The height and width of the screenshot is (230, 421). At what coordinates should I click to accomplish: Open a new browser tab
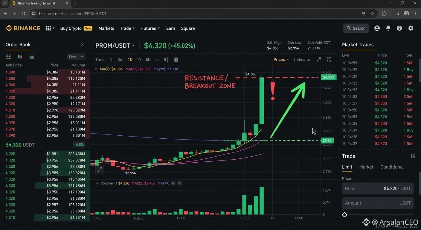76,3
